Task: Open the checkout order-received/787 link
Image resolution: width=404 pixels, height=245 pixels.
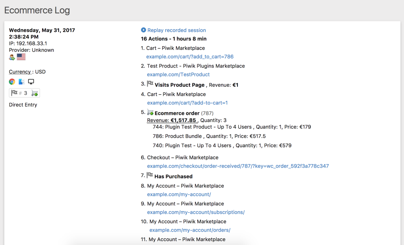Action: coord(238,166)
